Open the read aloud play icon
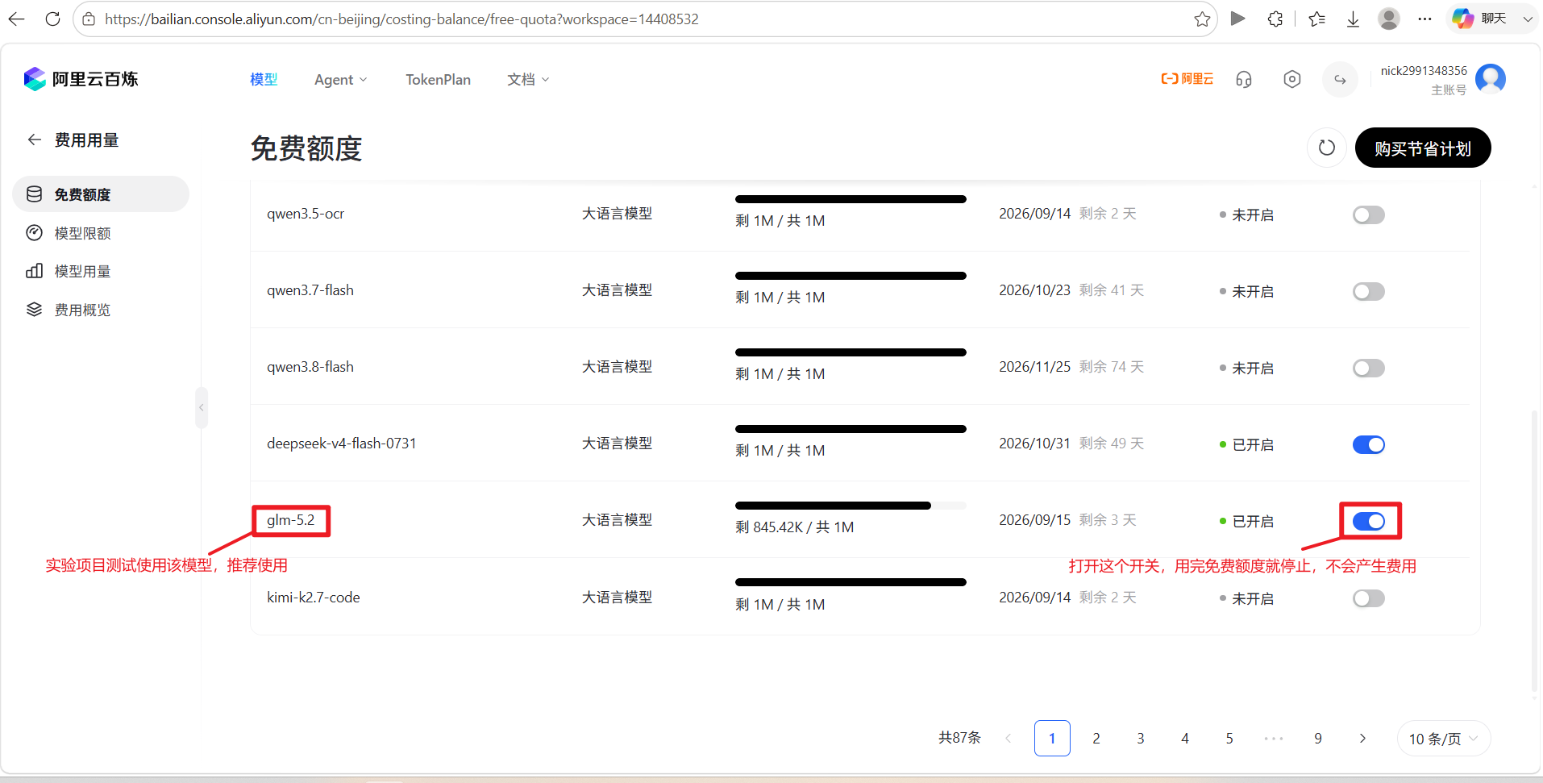The width and height of the screenshot is (1543, 783). click(x=1238, y=19)
